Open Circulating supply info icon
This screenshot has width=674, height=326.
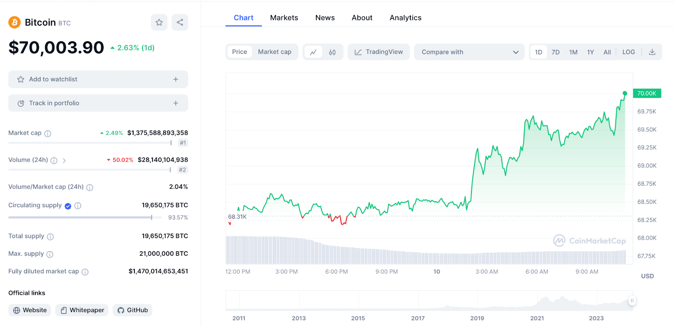[78, 206]
